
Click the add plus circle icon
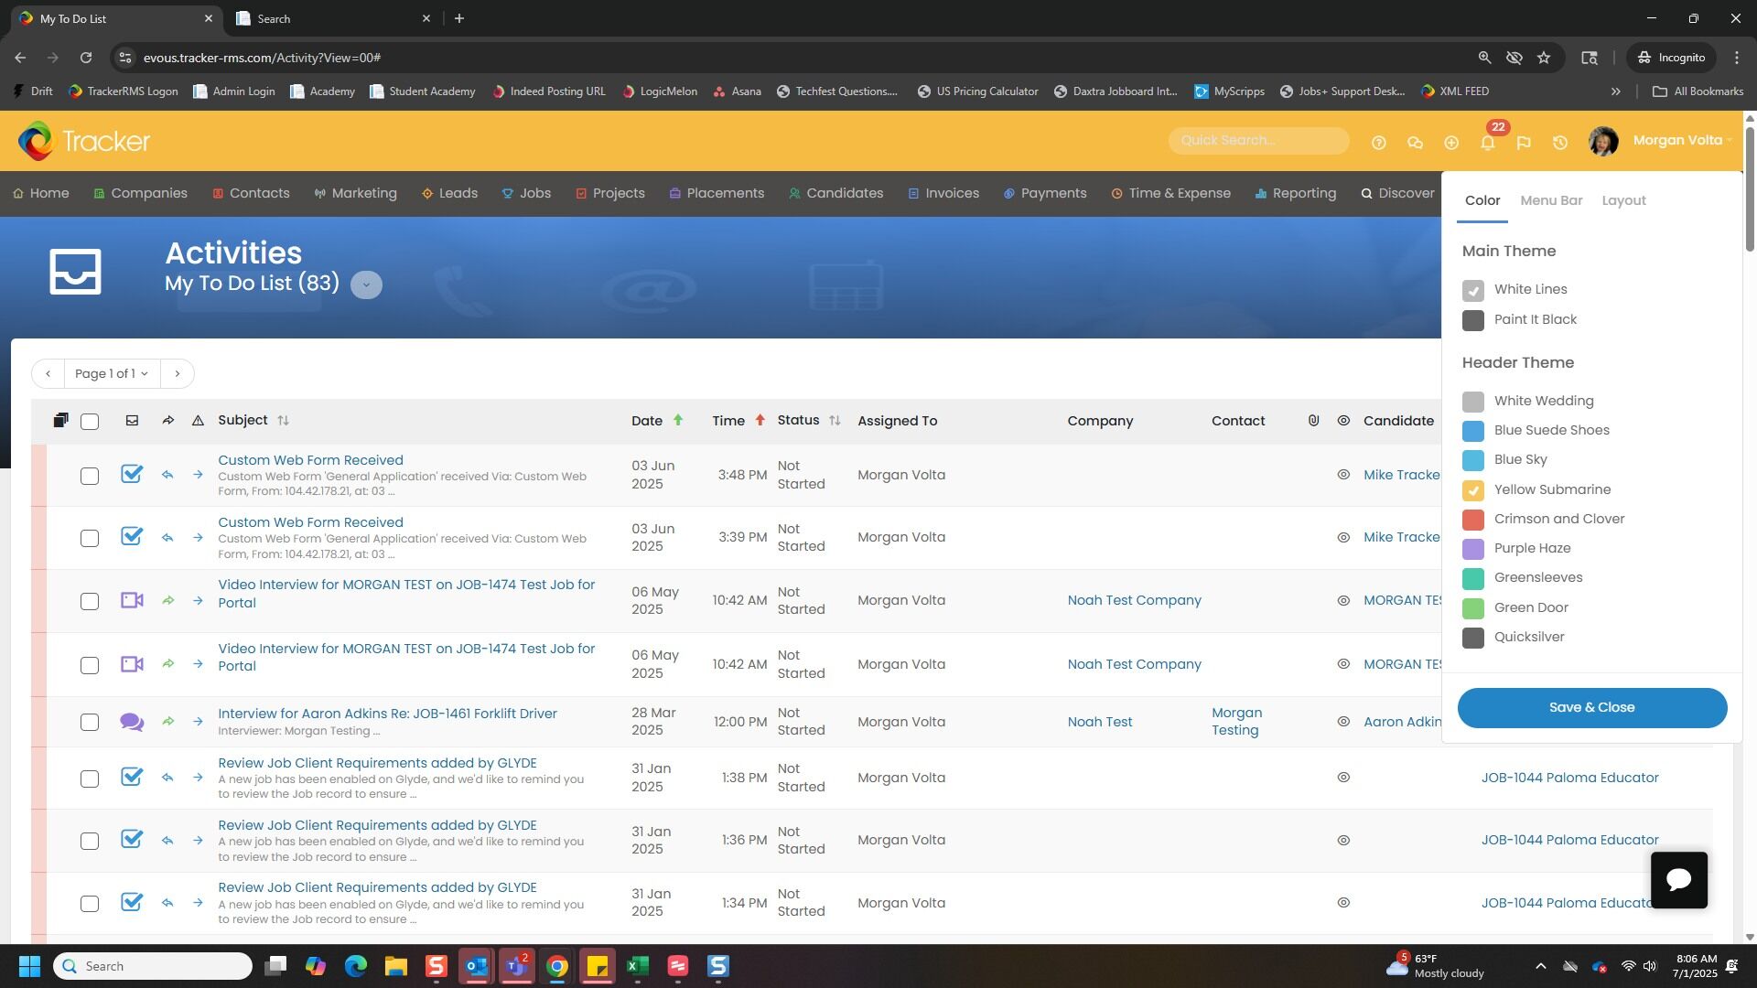tap(1451, 142)
